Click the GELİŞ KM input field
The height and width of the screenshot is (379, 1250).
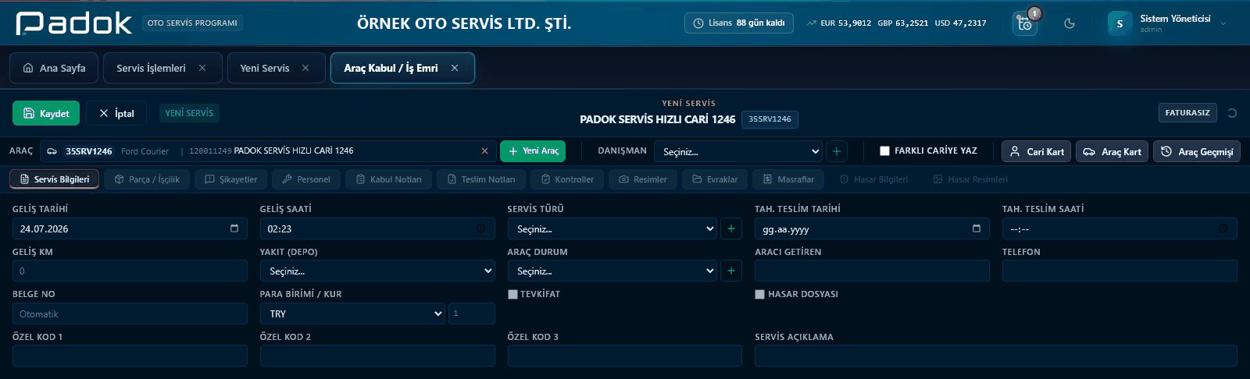click(130, 271)
